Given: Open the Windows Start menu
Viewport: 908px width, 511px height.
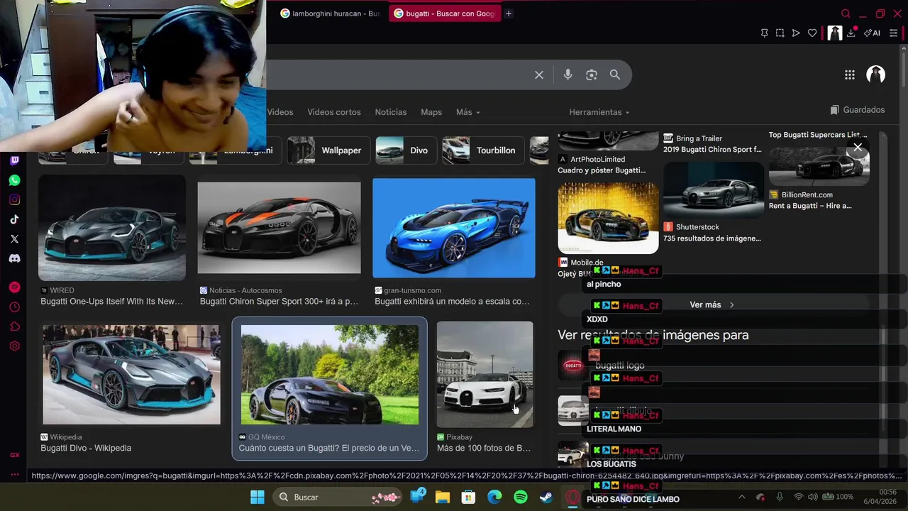Looking at the screenshot, I should coord(258,497).
